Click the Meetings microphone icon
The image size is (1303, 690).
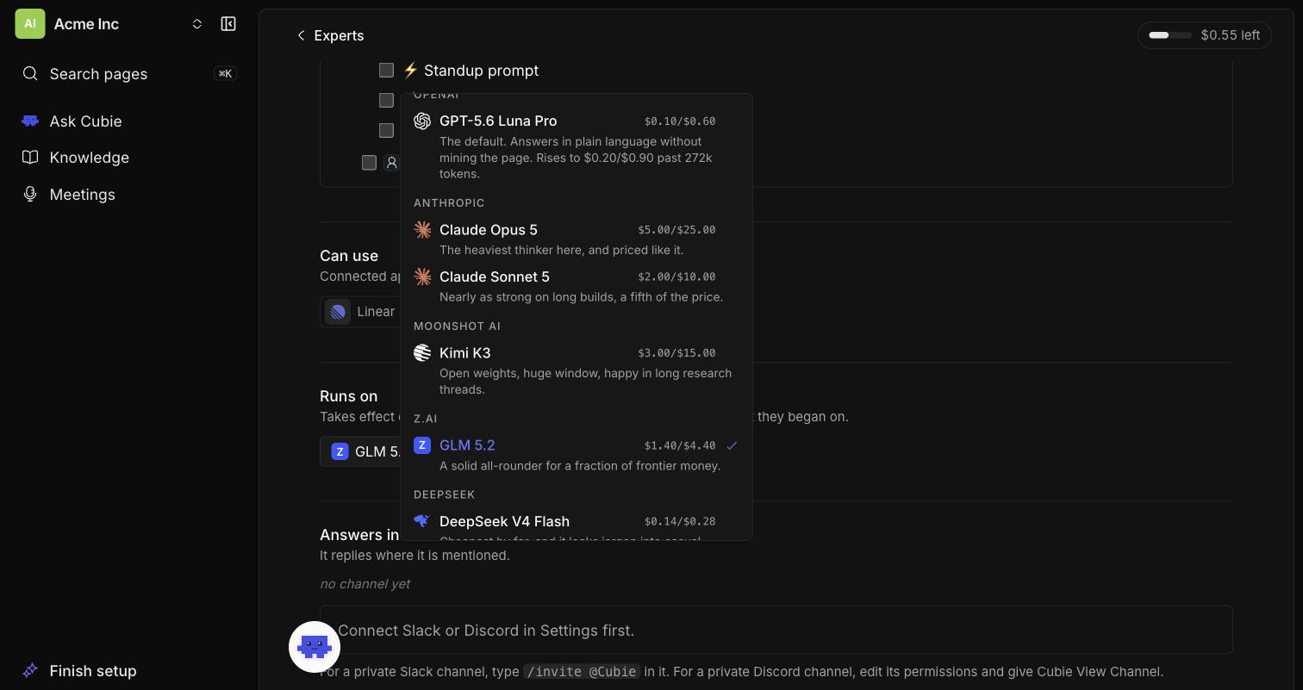tap(30, 195)
